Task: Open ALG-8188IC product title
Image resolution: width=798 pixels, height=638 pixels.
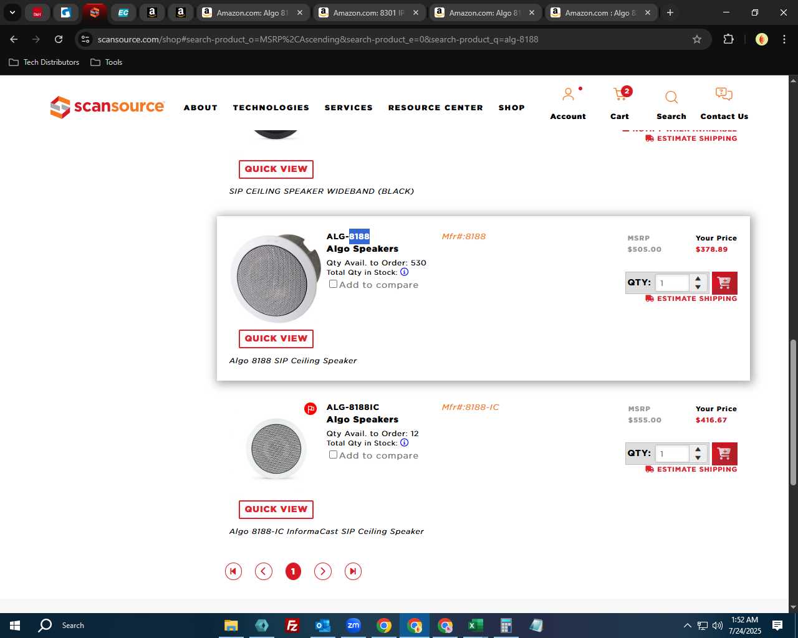Action: 353,407
